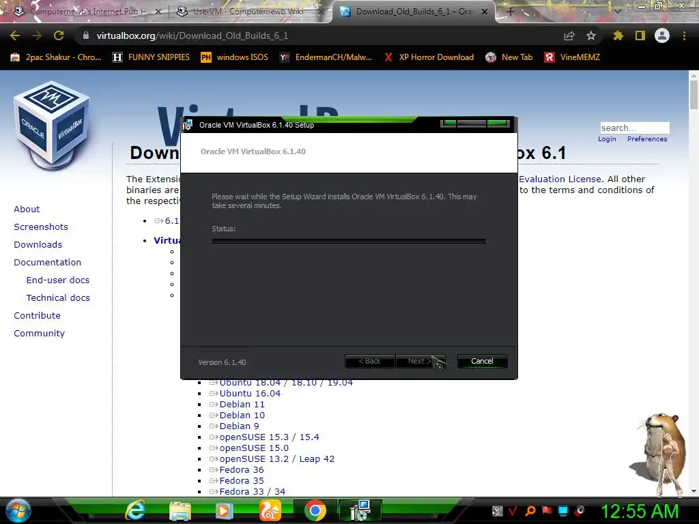
Task: Cancel the VirtualBox 6.1.40 installation
Action: pyautogui.click(x=482, y=361)
